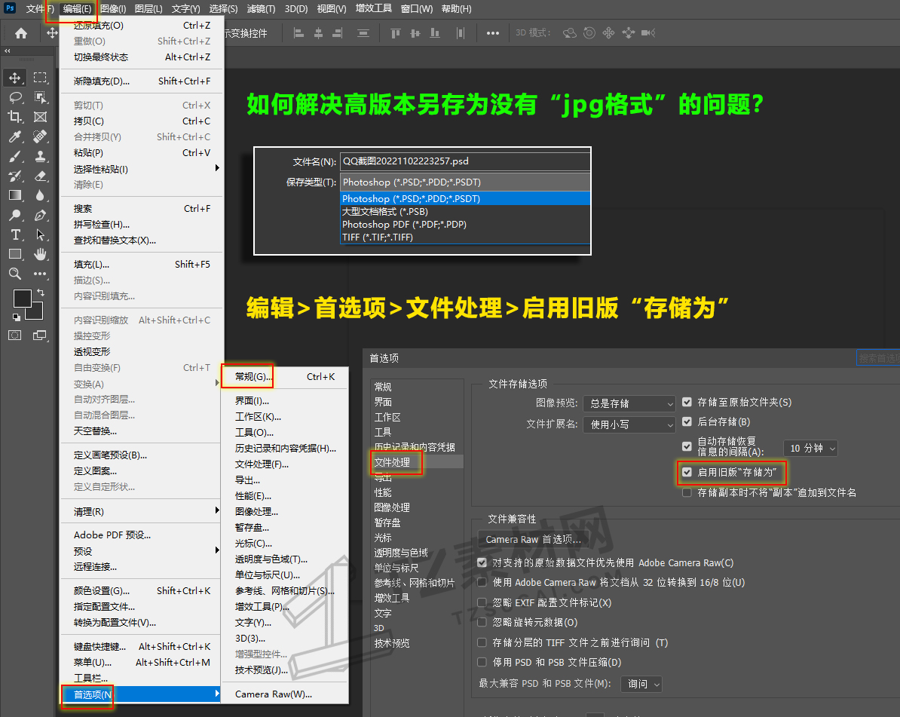
Task: Select the Frame tool
Action: click(40, 117)
